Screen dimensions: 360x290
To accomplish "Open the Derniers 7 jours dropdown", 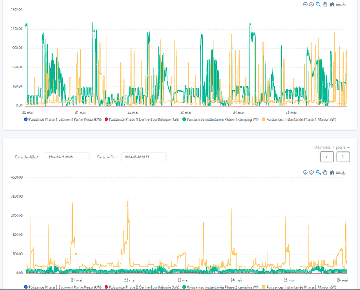I will click(332, 147).
